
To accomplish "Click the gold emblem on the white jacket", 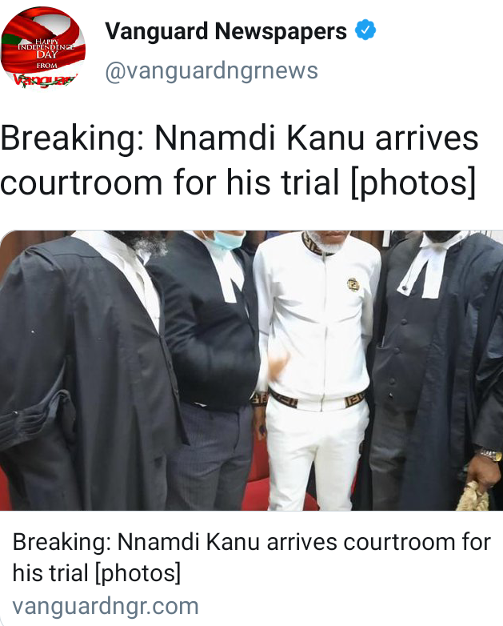I will click(x=353, y=284).
